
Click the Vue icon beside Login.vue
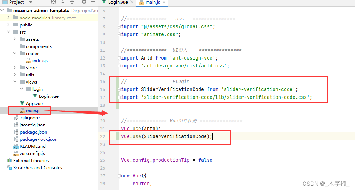click(35, 96)
